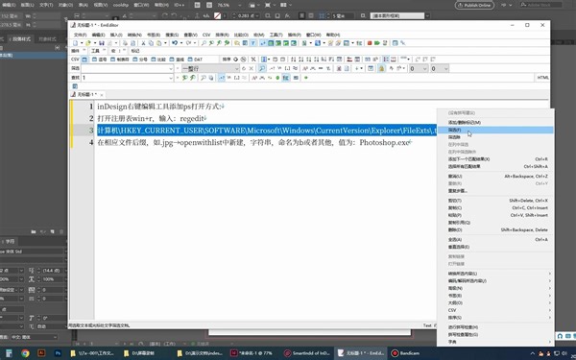The width and height of the screenshot is (576, 360).
Task: Toggle 制表符 tab-separated mode in CSV bar
Action: [x=120, y=60]
